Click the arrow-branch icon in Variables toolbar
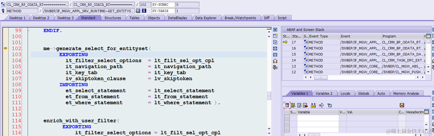 [321, 105]
